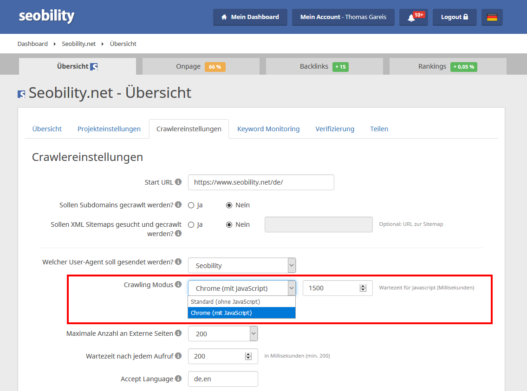Click info icon beside Maximale Anzahl Externe Seiten
The height and width of the screenshot is (391, 527).
(178, 333)
